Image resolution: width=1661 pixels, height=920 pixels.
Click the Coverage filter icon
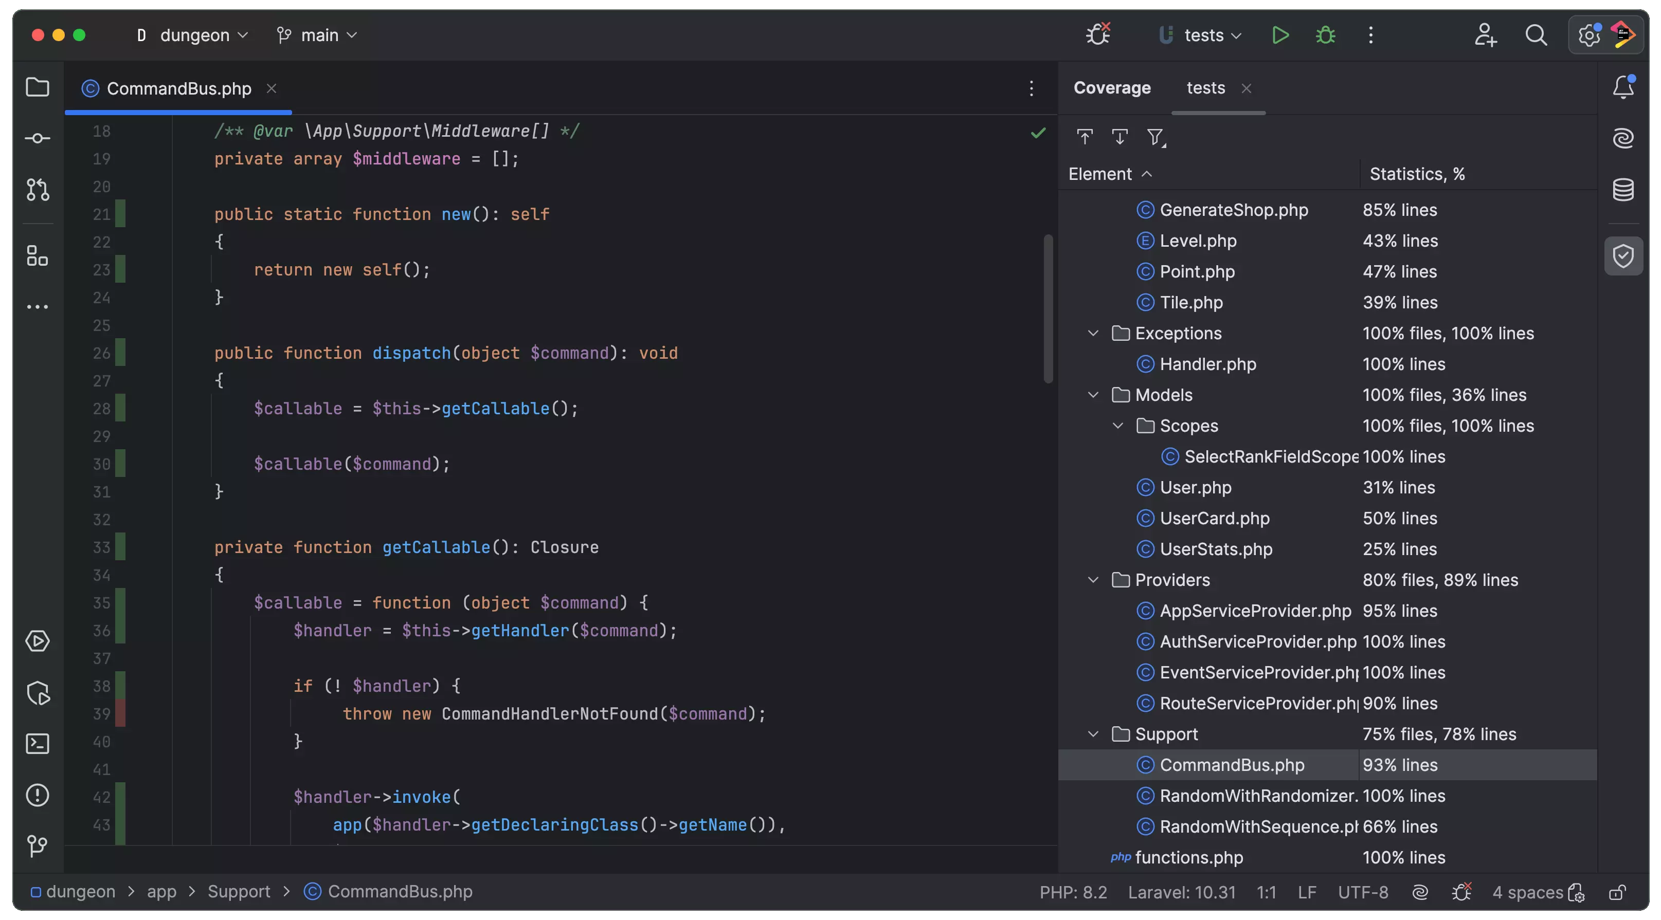tap(1156, 137)
